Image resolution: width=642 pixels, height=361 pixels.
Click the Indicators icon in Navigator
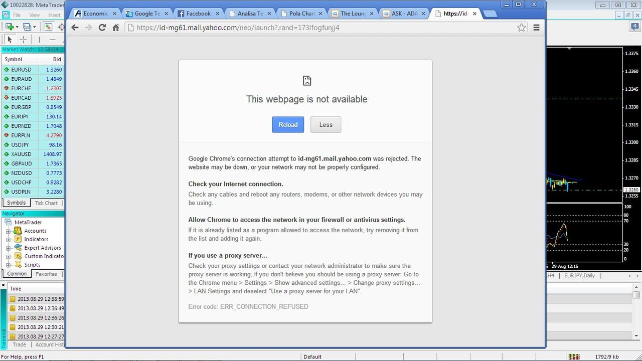[18, 239]
